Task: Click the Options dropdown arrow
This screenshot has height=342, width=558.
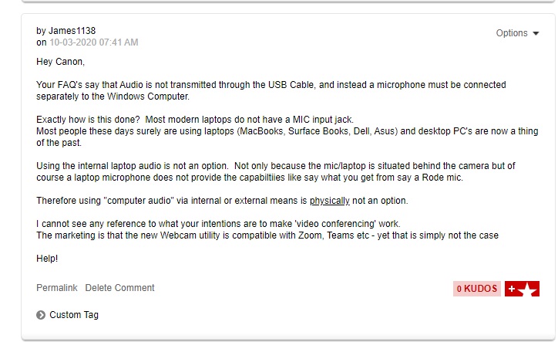Action: click(536, 33)
